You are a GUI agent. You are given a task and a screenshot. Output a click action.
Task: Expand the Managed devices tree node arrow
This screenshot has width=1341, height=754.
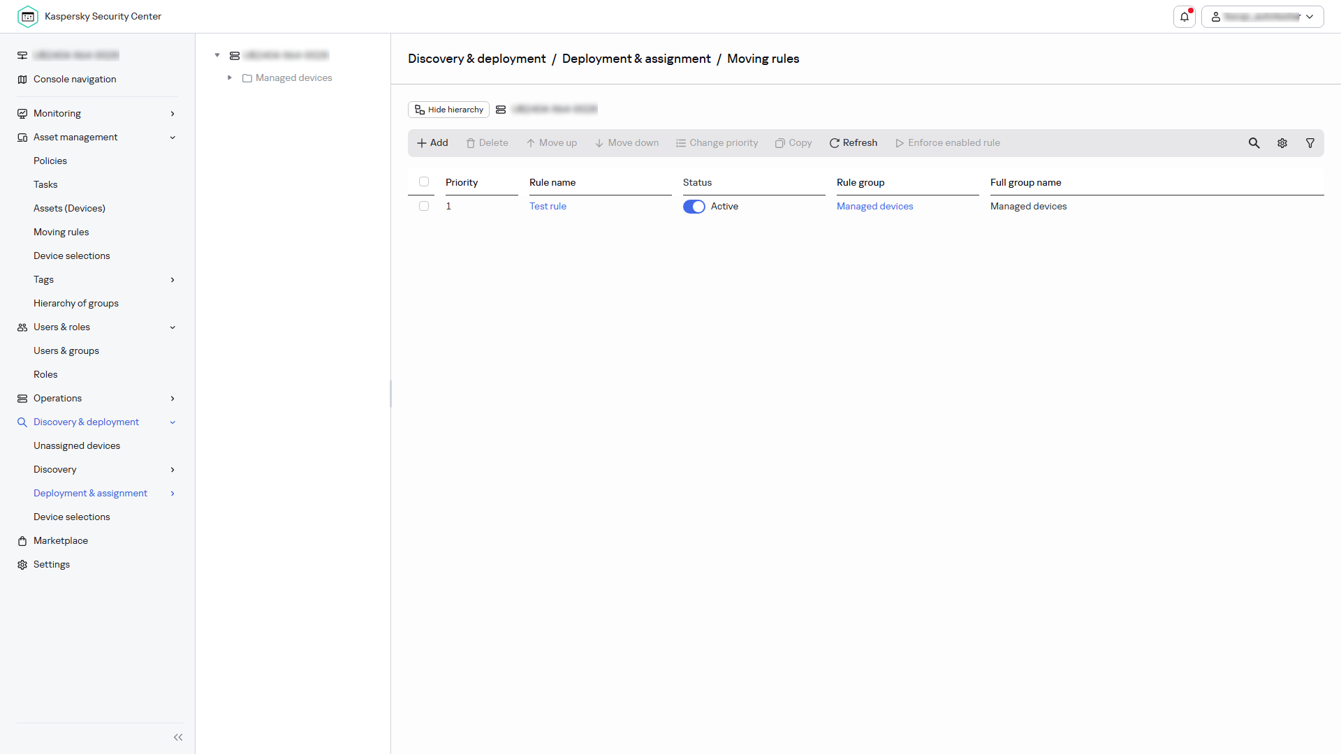tap(229, 77)
